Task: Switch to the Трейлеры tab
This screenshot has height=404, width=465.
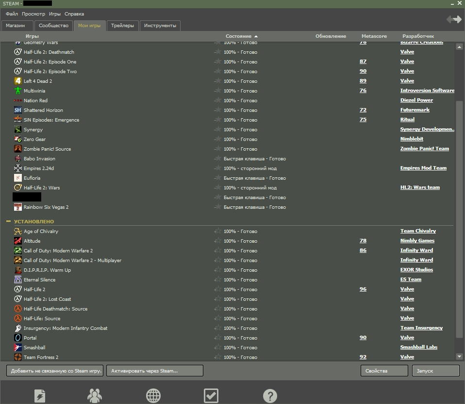Action: click(x=122, y=26)
